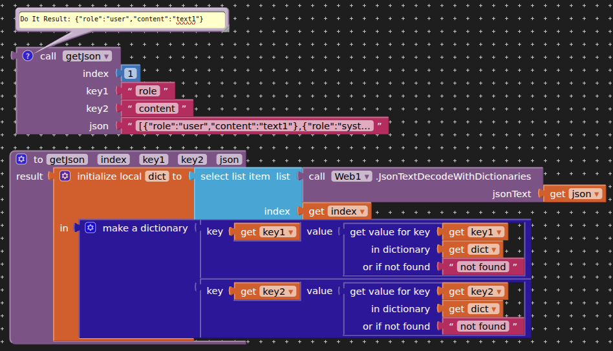Click the comment bubble resize handle
This screenshot has width=613, height=351.
point(224,28)
